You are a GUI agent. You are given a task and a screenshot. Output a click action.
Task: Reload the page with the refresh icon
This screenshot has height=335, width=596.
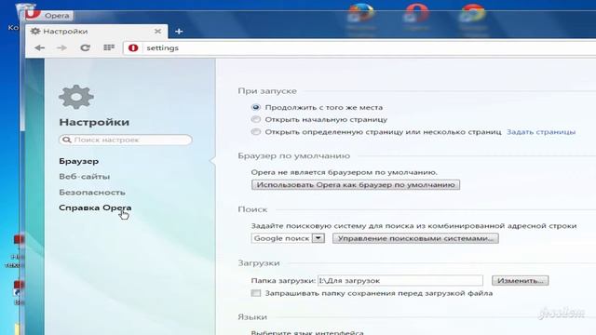coord(85,47)
